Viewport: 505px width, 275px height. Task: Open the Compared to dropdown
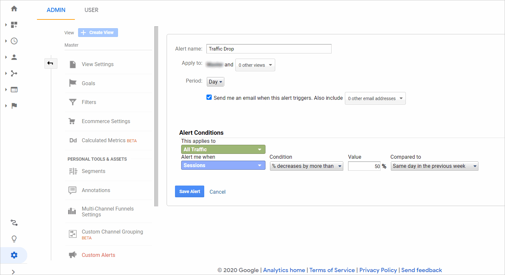click(x=434, y=166)
